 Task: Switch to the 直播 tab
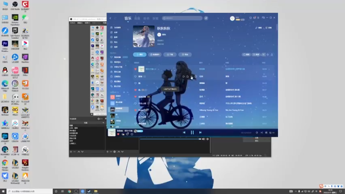pyautogui.click(x=137, y=19)
